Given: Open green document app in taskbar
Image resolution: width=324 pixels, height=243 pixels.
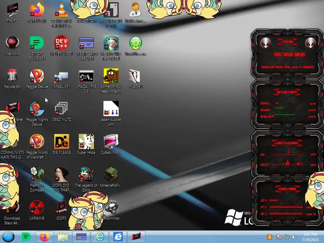Looking at the screenshot, I should [26, 237].
